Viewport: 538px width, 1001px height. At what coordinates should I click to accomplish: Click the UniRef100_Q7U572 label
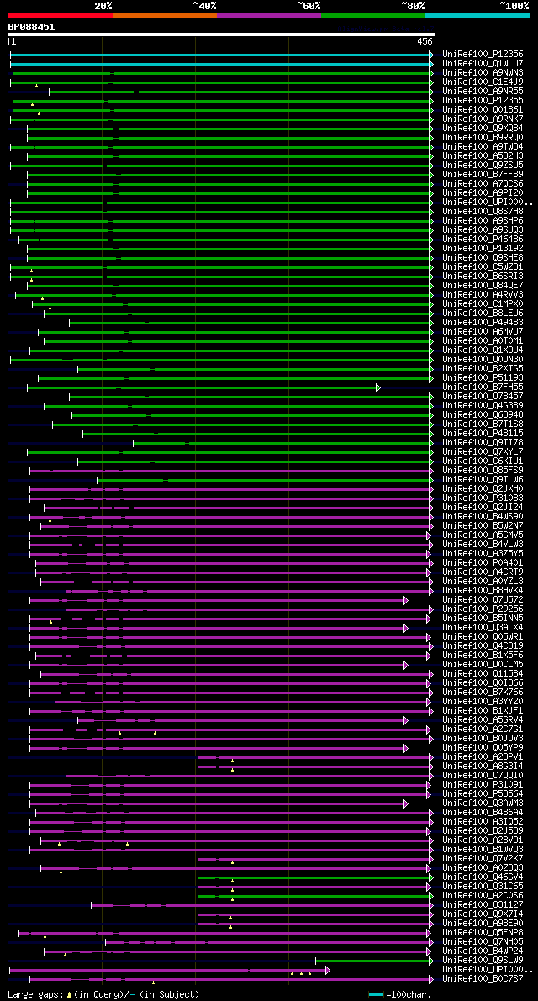click(483, 600)
